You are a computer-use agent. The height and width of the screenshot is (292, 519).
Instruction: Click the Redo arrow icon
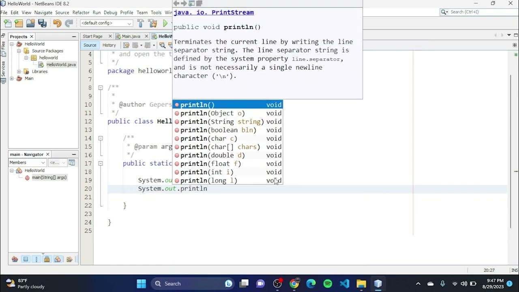pos(69,23)
